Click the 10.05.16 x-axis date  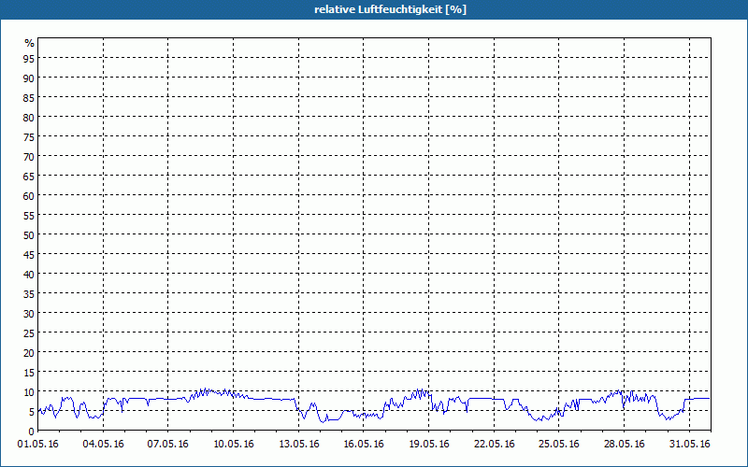[x=233, y=444]
